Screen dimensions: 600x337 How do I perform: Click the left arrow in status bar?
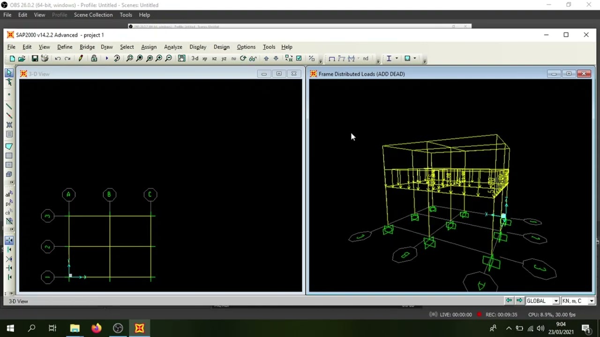pos(509,300)
